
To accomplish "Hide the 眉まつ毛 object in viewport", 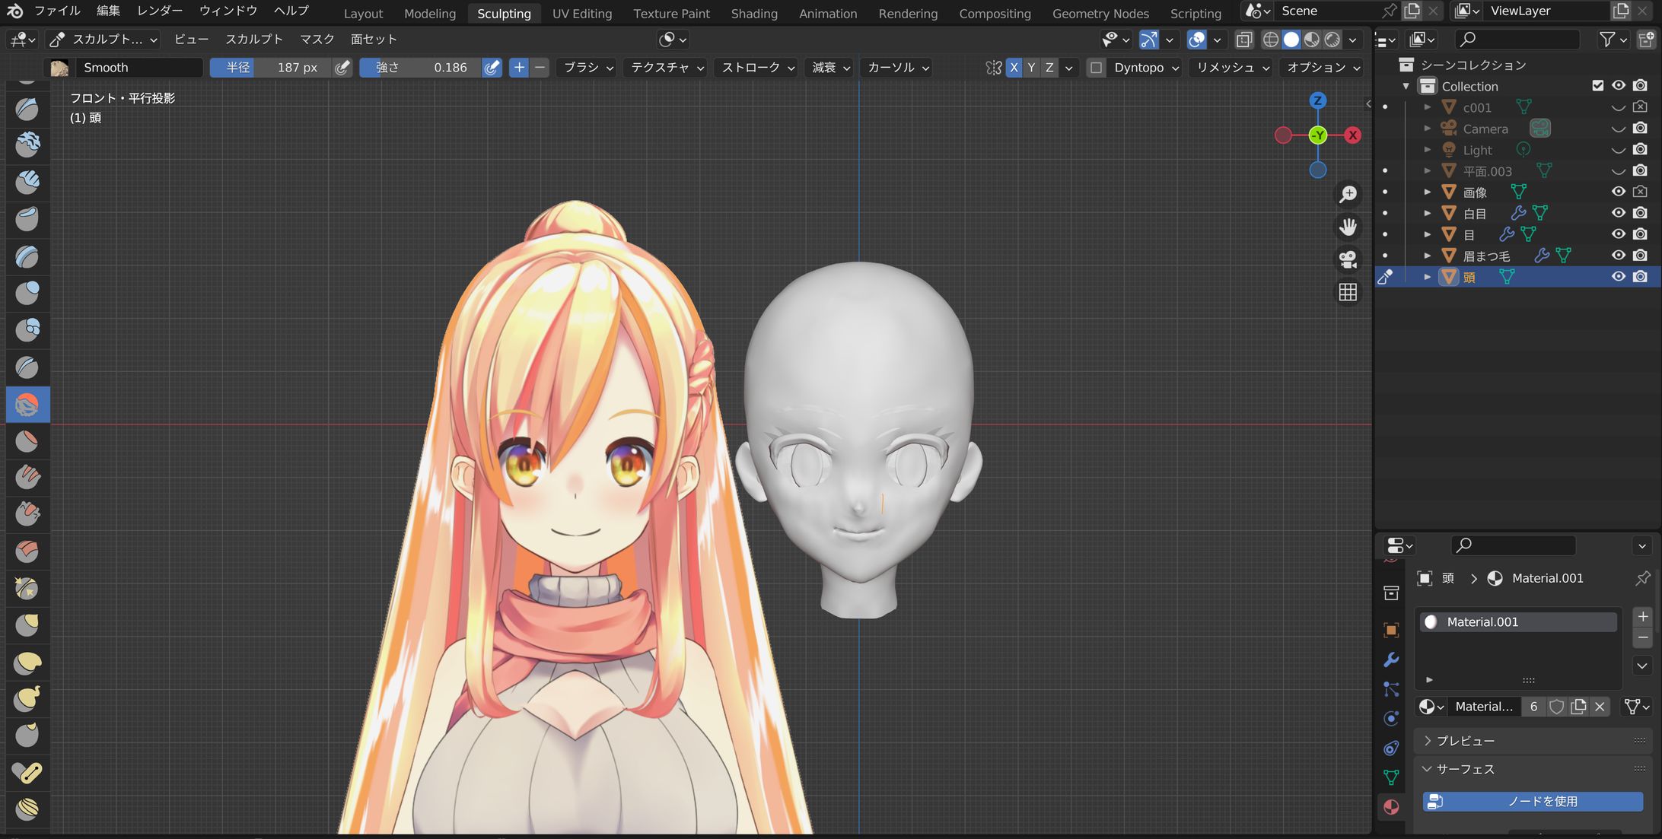I will pos(1619,256).
